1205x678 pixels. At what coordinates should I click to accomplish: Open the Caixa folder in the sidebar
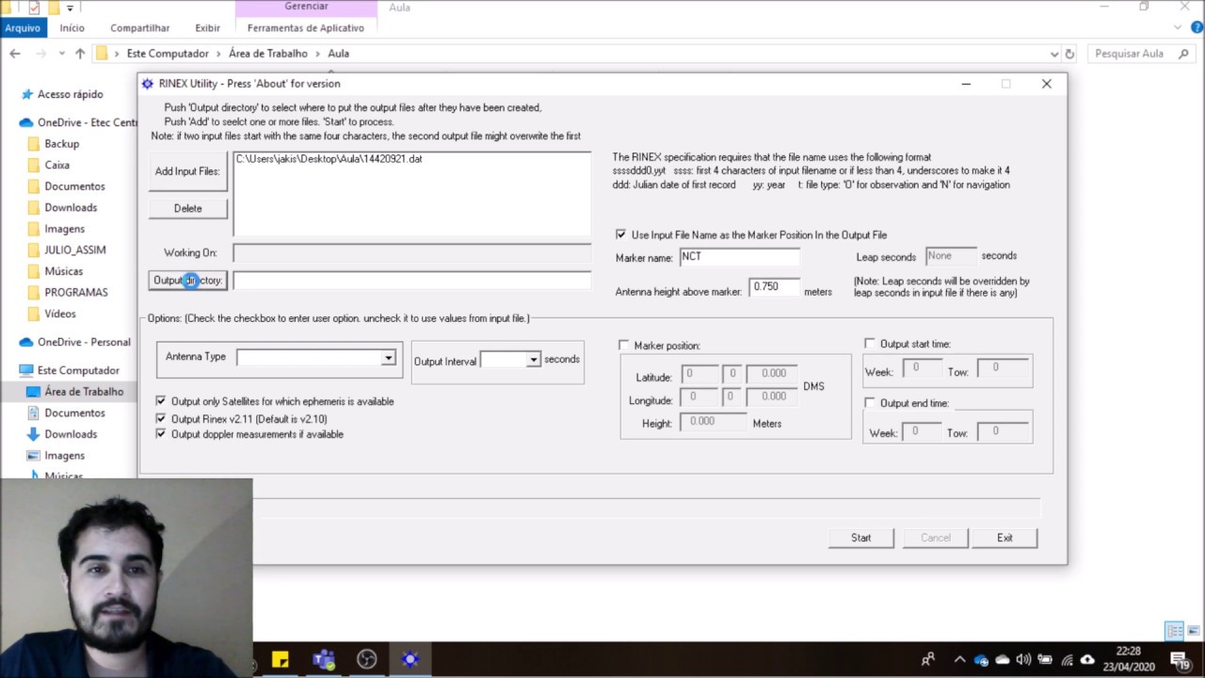pos(57,165)
